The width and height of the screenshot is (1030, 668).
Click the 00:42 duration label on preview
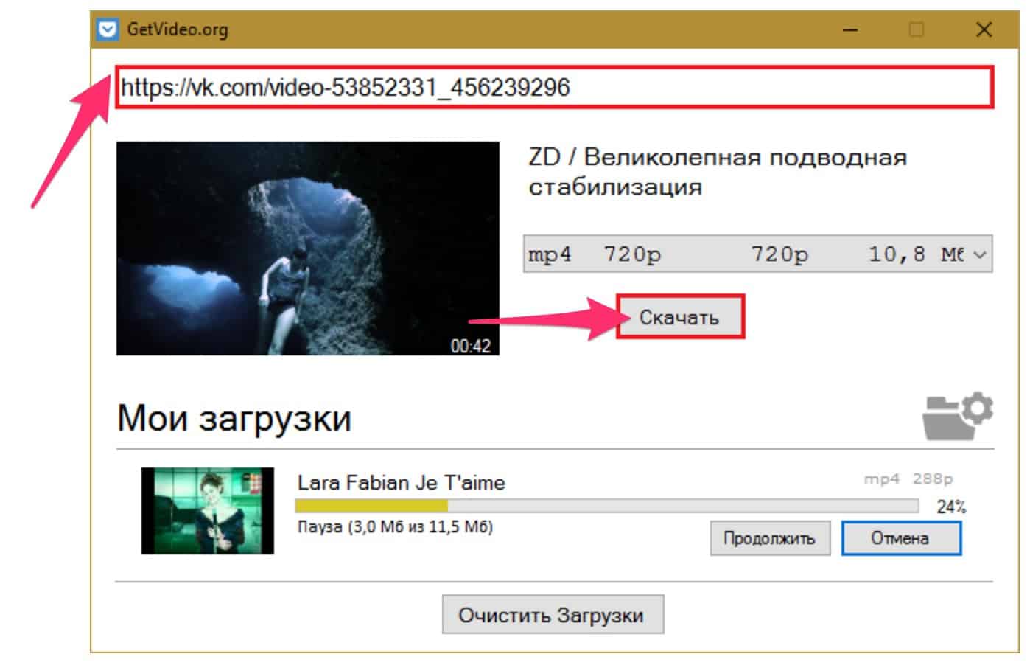click(471, 346)
